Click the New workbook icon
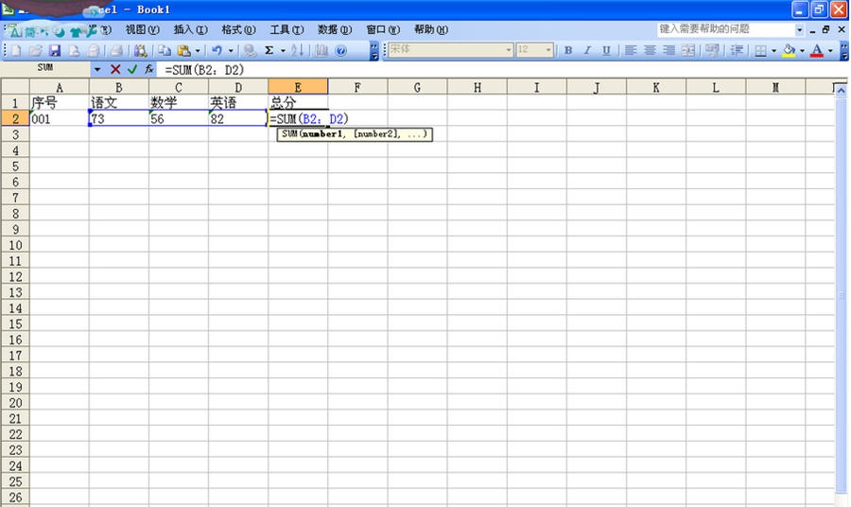Image resolution: width=851 pixels, height=507 pixels. (16, 50)
